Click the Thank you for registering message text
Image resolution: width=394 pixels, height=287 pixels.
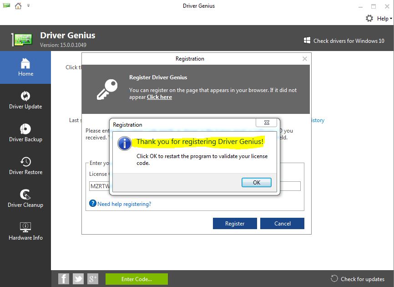200,141
